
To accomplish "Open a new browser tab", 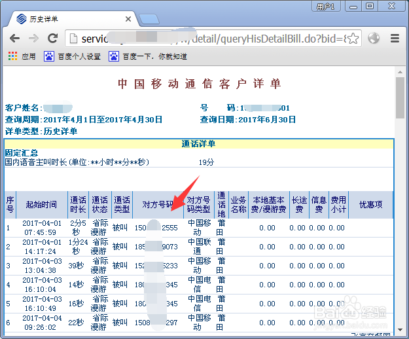I will point(149,19).
